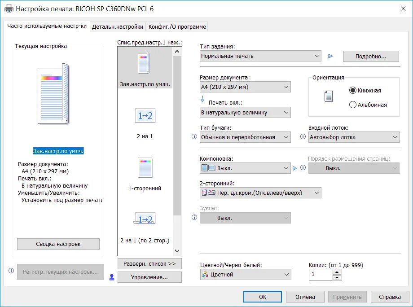Click info icon beside Тип бумаги
413x307 pixels.
(194, 136)
